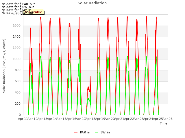Click the PAR_in legend entry
This screenshot has height=138, width=185.
pos(82,133)
